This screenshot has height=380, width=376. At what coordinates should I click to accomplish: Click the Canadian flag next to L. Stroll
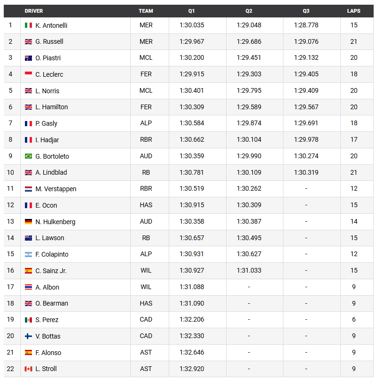[28, 369]
